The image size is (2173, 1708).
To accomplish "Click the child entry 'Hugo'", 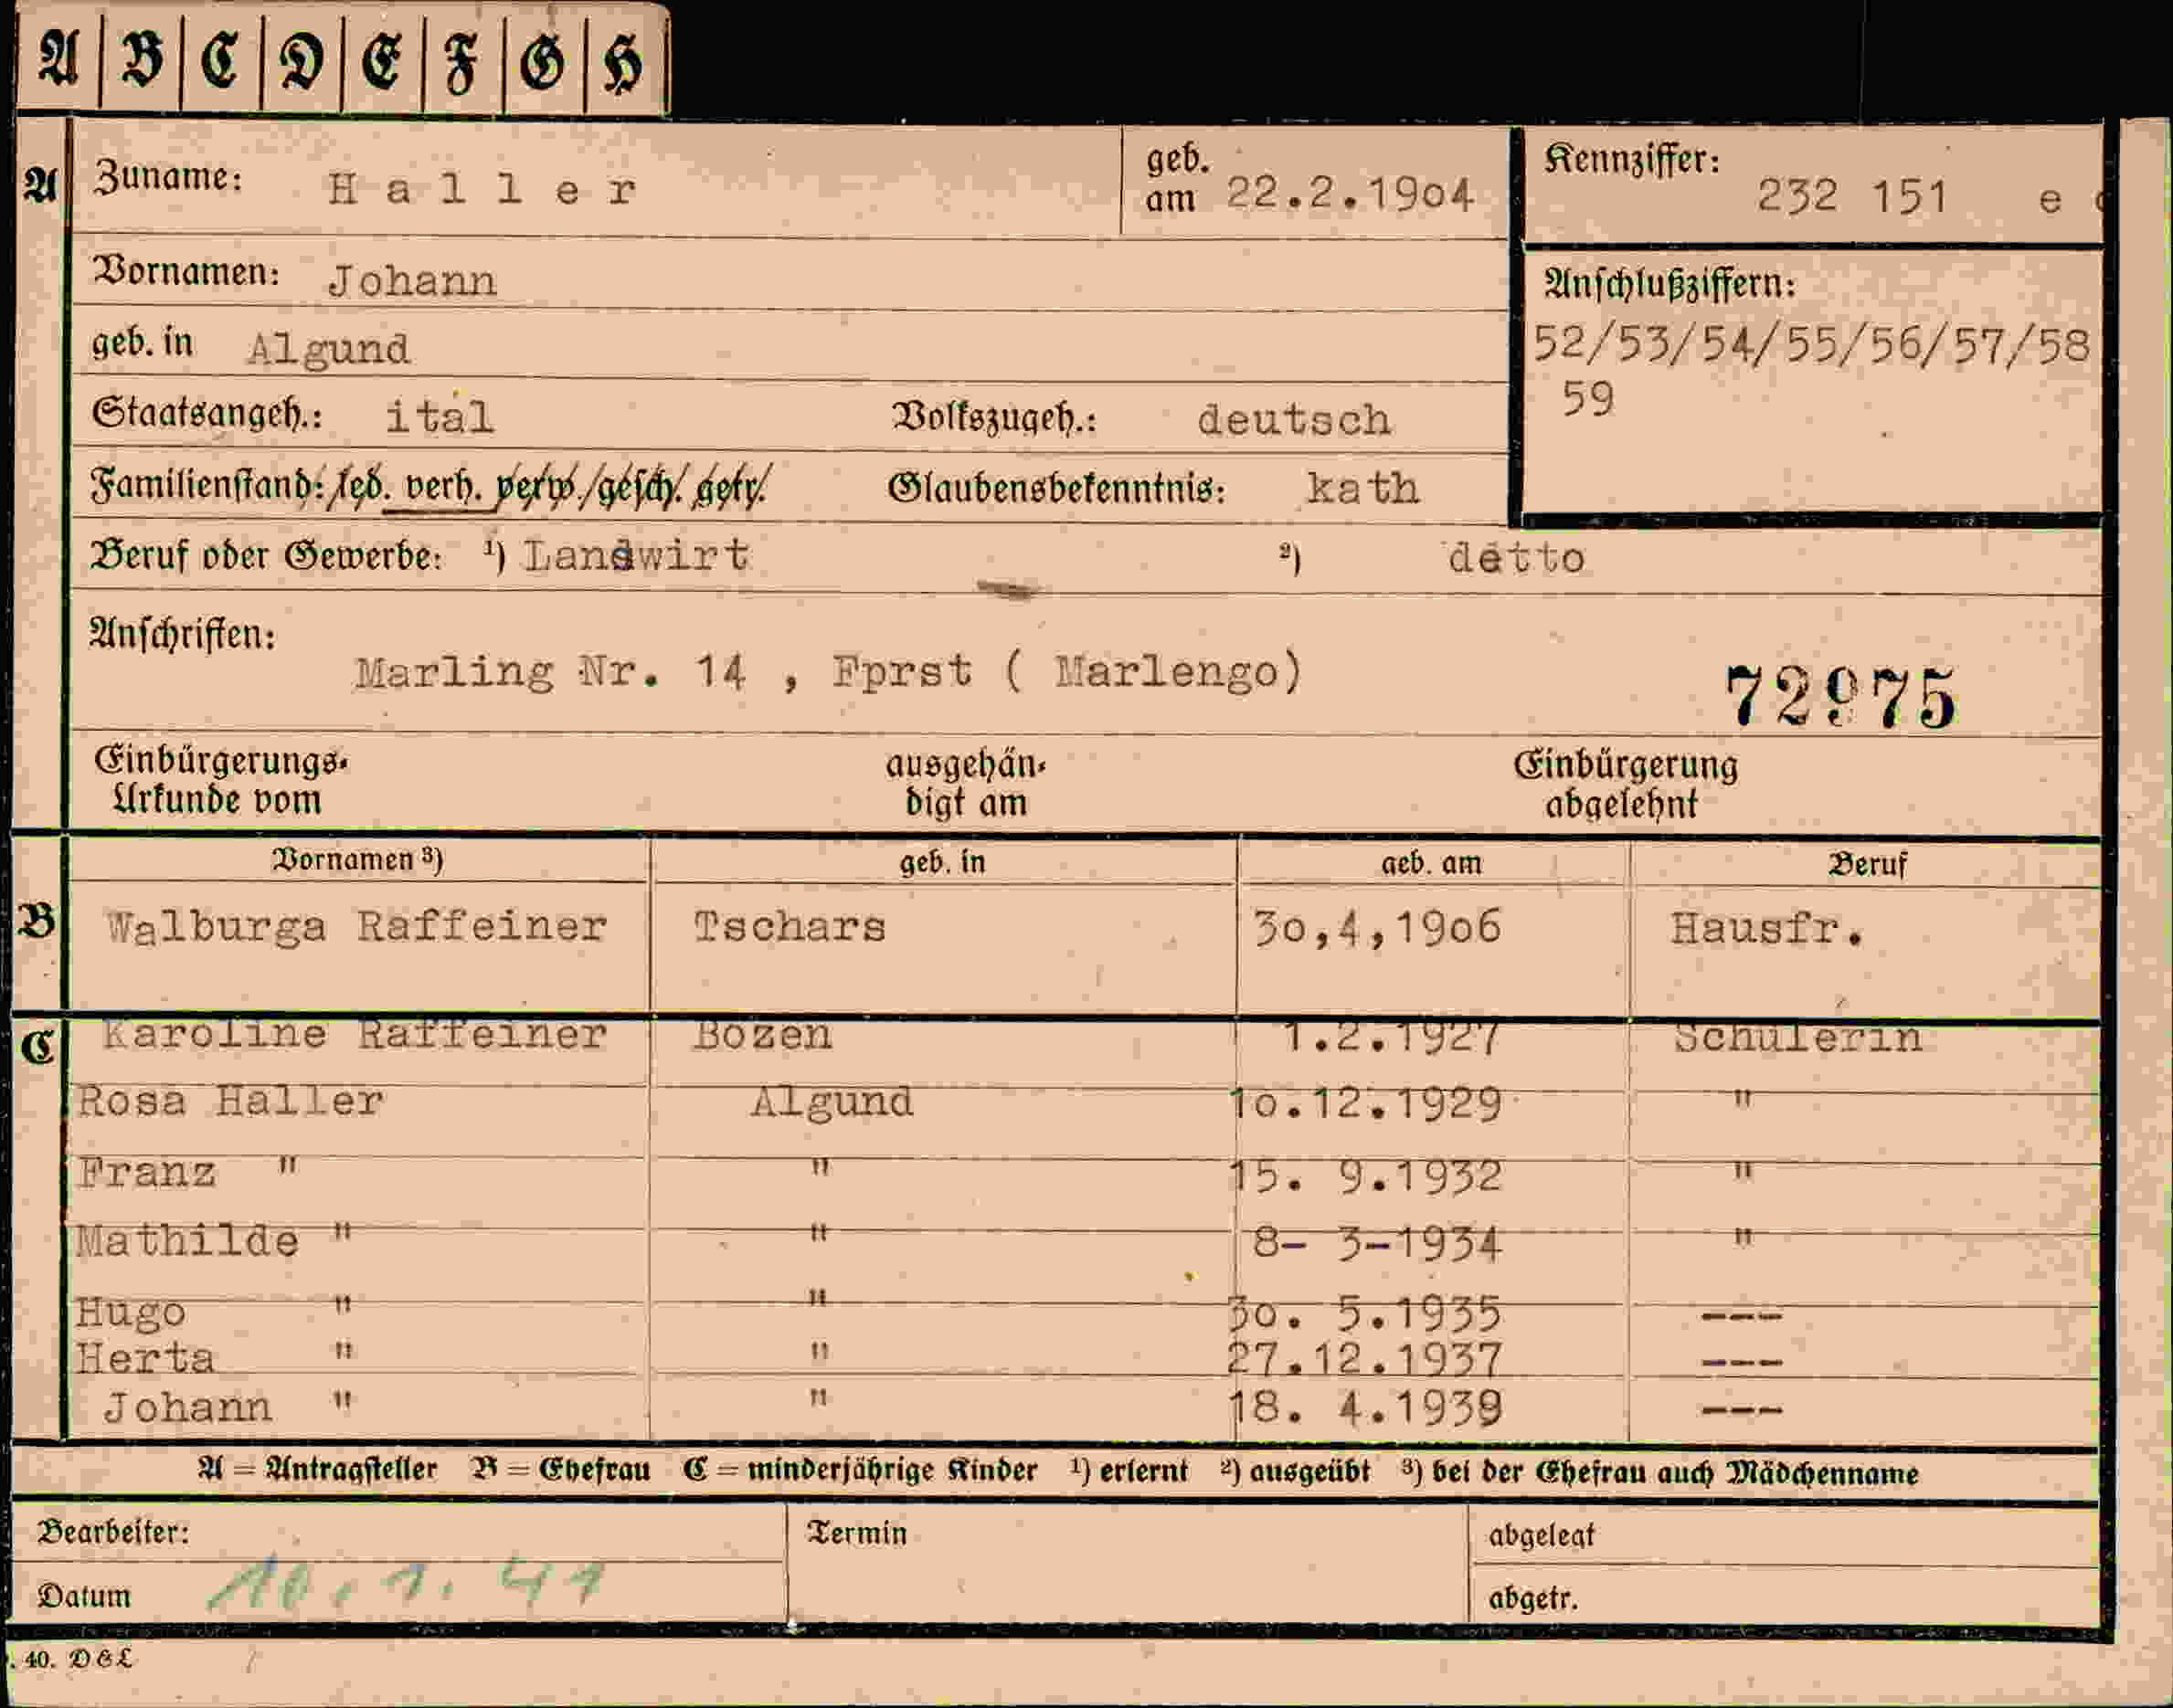I will (x=130, y=1312).
